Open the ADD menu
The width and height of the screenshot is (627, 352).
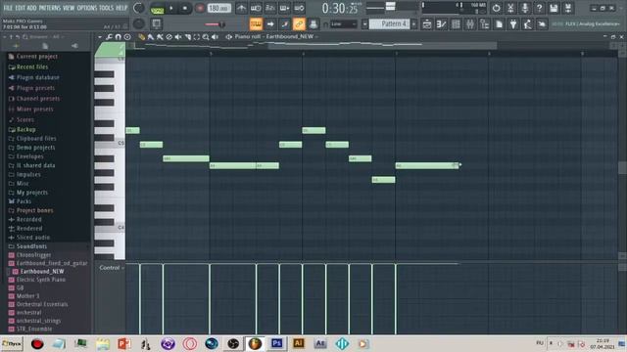pos(31,8)
